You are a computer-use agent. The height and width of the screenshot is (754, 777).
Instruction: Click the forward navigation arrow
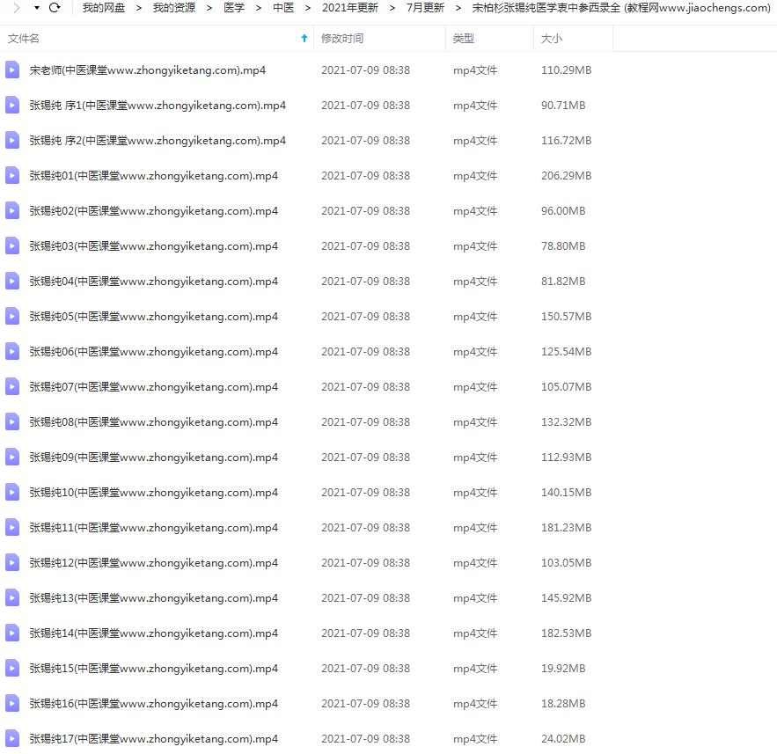coord(17,7)
